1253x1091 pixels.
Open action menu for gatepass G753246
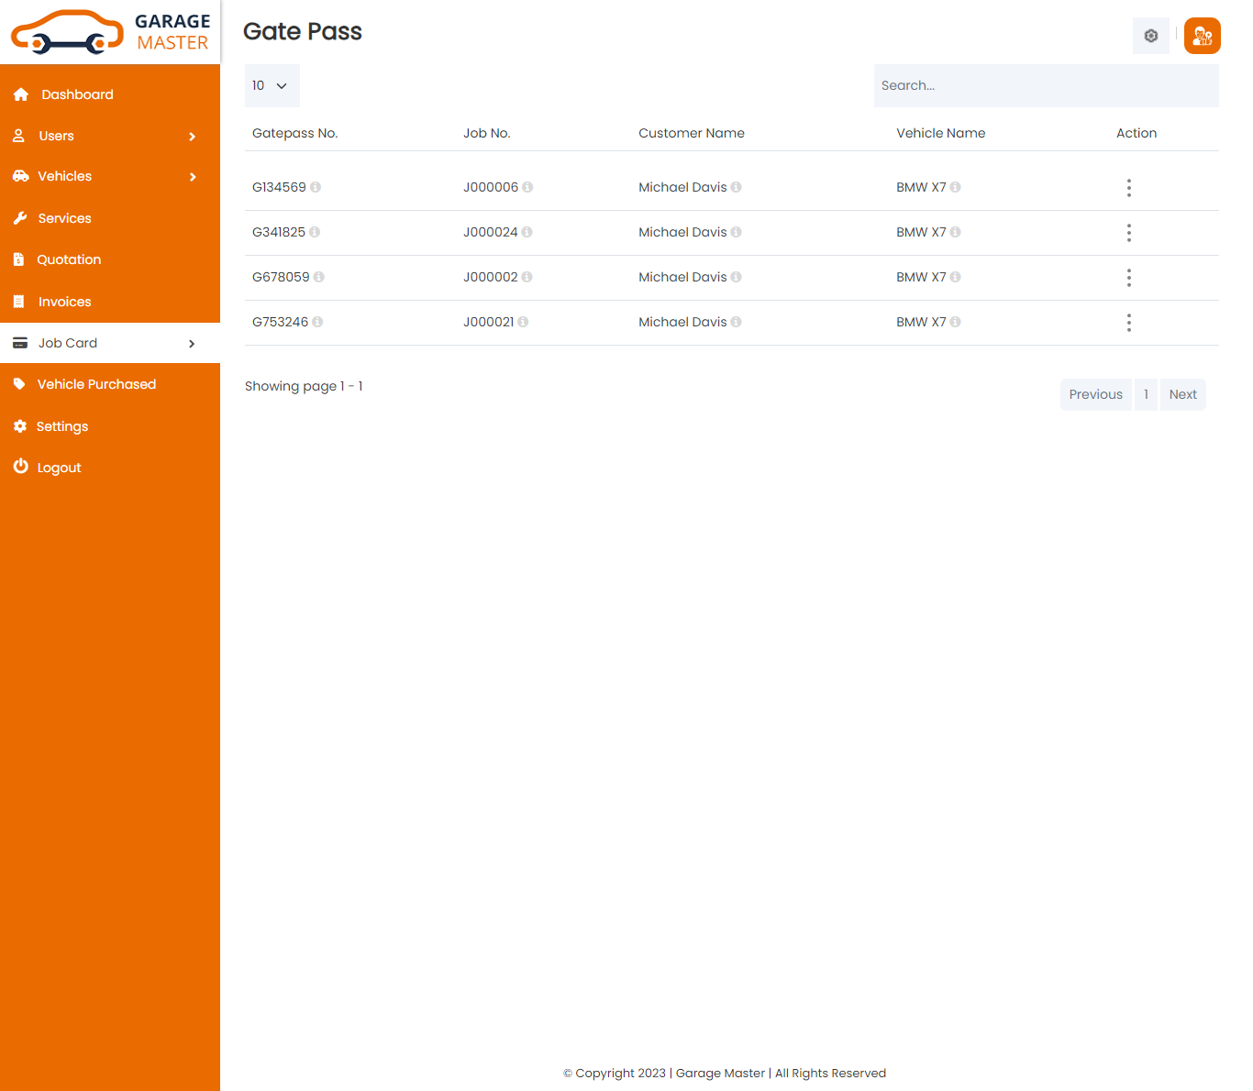[1128, 323]
